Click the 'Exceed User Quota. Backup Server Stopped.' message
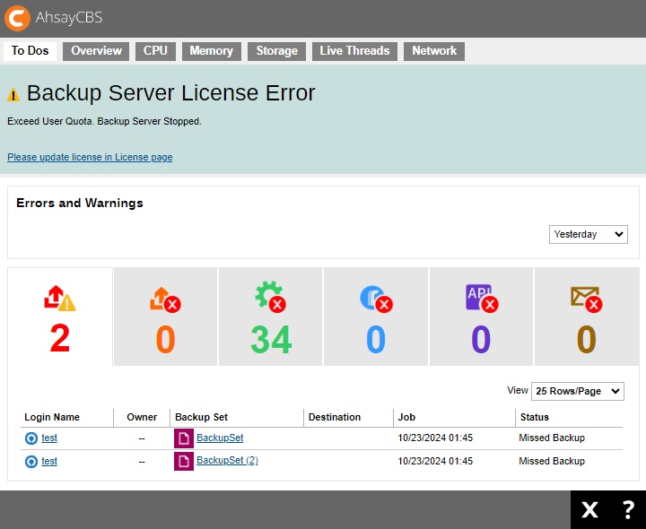The image size is (646, 529). pos(105,121)
